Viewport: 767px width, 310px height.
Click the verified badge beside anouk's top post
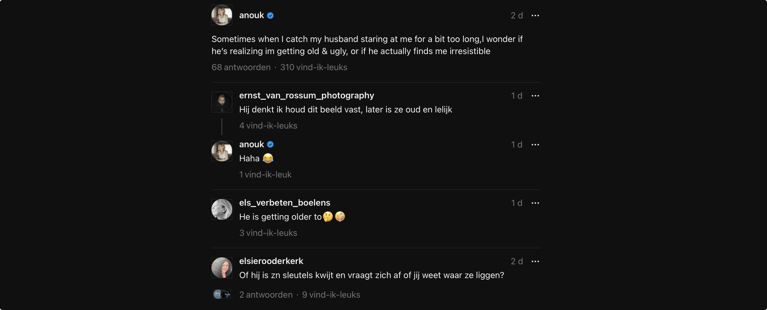[x=270, y=16]
